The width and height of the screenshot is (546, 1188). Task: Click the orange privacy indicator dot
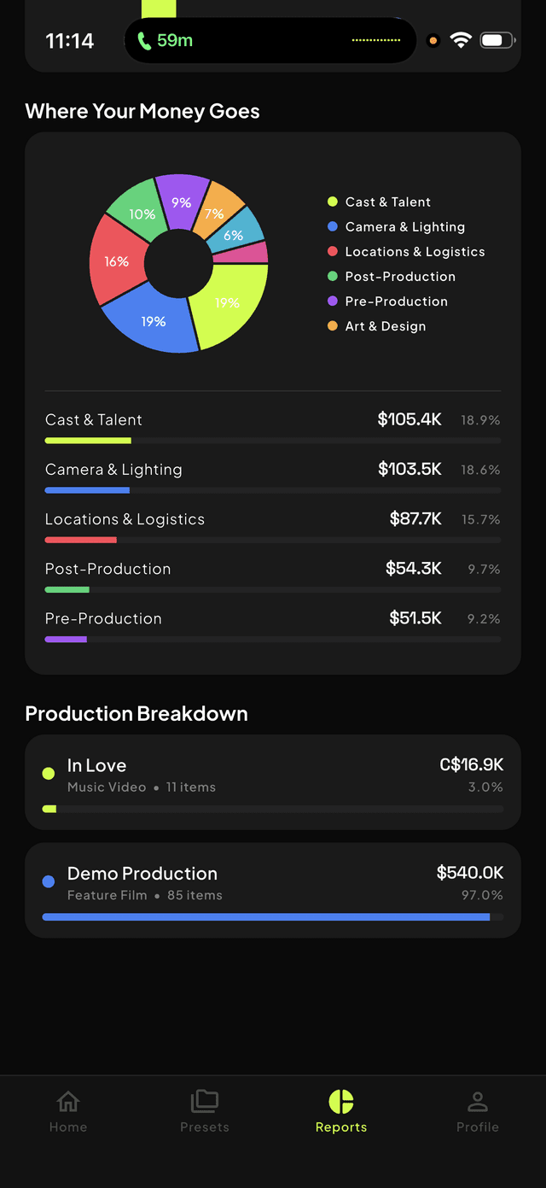coord(433,39)
